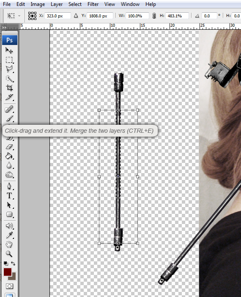Viewport: 241px width, 297px height.
Task: Open the Help menu
Action: (151, 4)
